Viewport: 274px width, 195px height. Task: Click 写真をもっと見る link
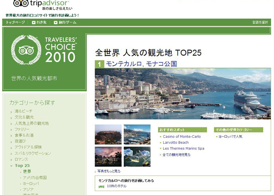pyautogui.click(x=109, y=171)
